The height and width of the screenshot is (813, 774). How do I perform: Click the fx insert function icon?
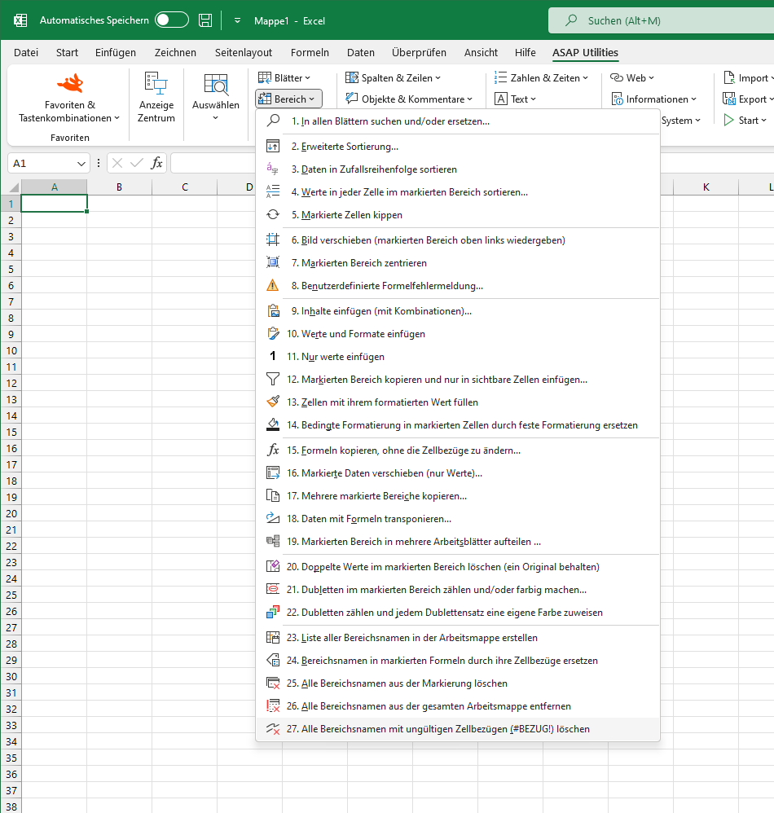(156, 163)
